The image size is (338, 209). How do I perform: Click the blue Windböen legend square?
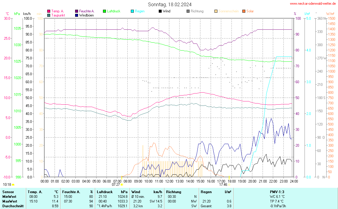[77, 15]
